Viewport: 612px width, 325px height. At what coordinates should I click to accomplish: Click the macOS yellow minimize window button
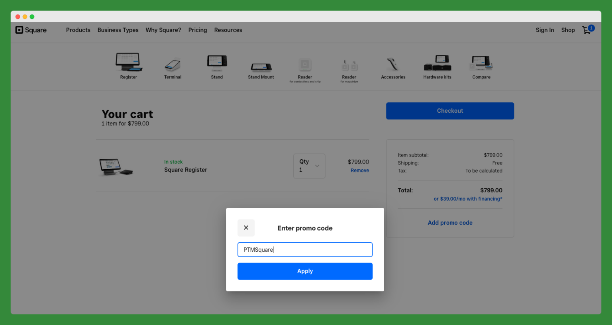coord(25,17)
